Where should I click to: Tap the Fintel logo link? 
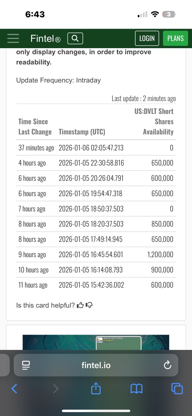coord(45,39)
